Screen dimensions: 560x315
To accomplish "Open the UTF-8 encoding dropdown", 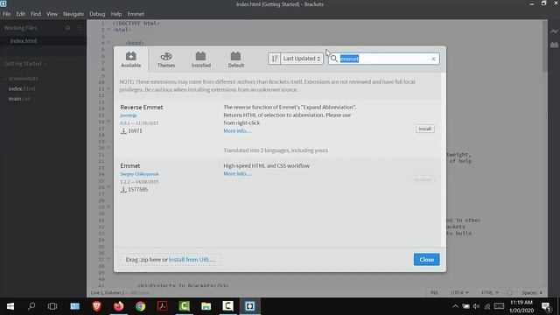I will [x=459, y=292].
